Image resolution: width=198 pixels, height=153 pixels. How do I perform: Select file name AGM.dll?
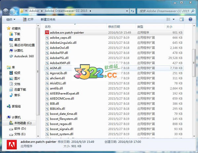55,68
